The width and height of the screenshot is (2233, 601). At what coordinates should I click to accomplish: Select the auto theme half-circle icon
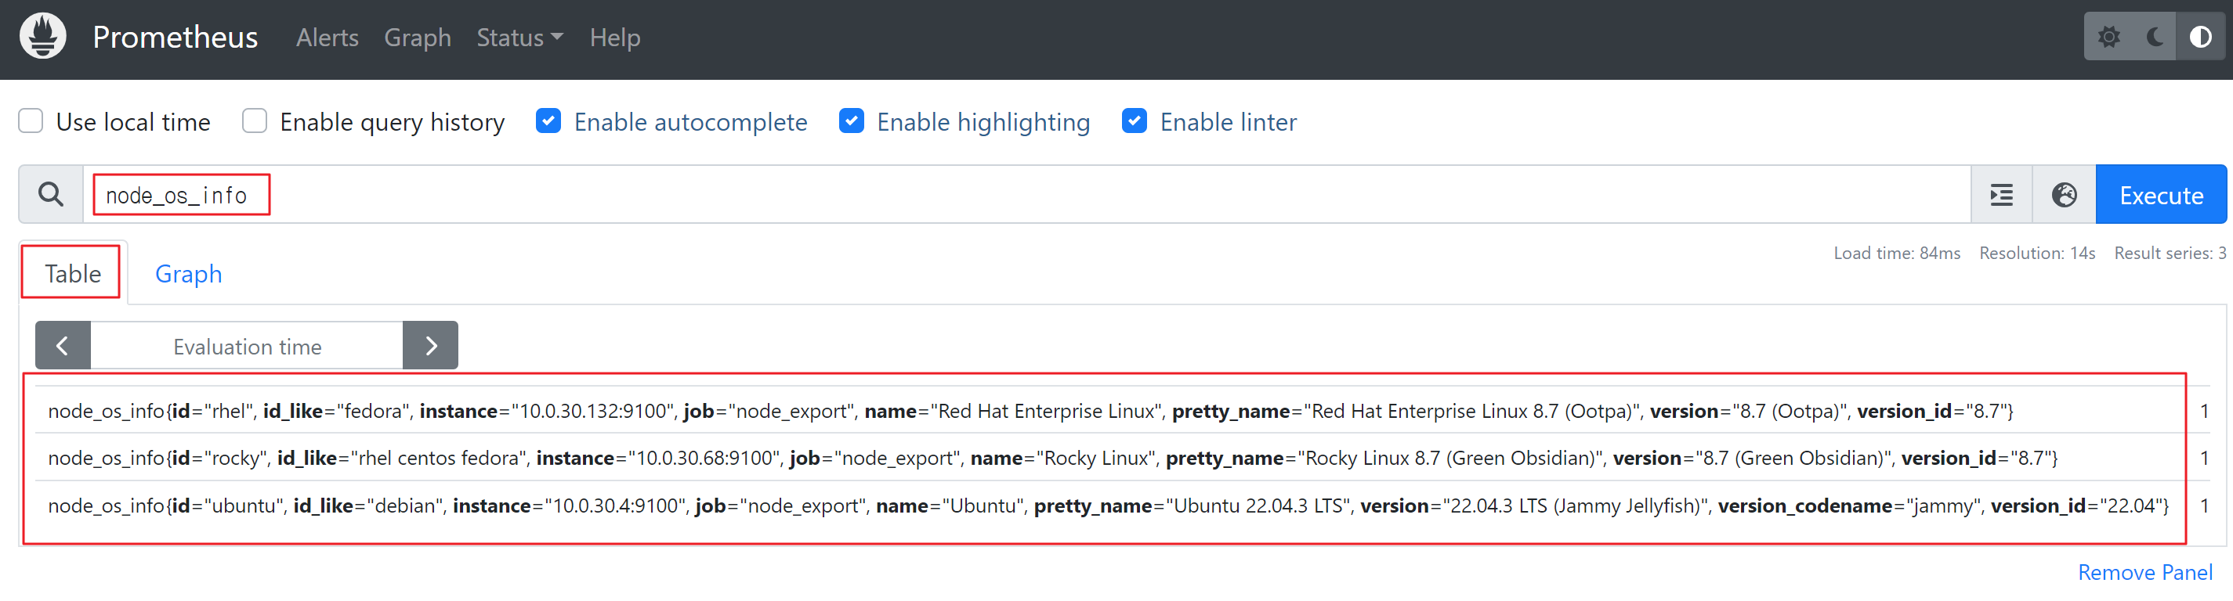(x=2200, y=36)
